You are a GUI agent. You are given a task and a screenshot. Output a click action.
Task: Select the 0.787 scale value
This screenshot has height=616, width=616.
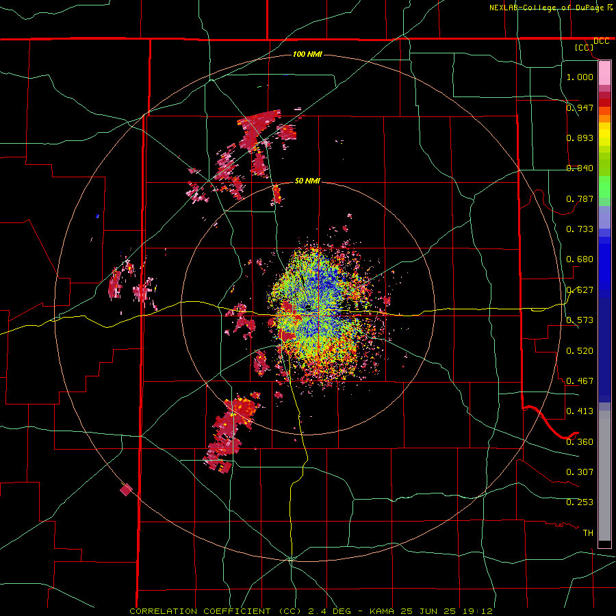tap(580, 198)
